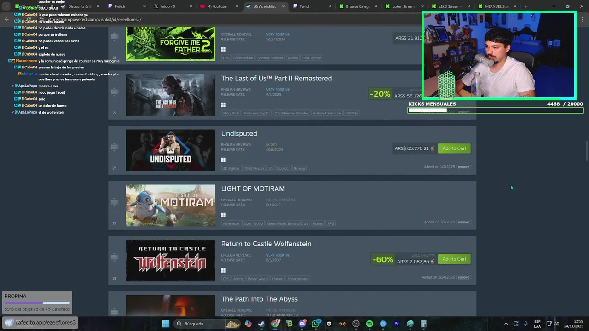The height and width of the screenshot is (331, 589).
Task: Click the Supernatural tag
Action: pyautogui.click(x=297, y=279)
